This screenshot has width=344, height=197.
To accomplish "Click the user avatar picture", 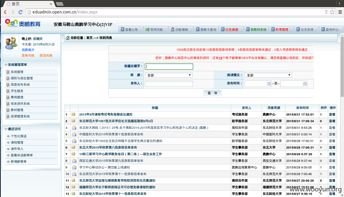I will click(11, 43).
